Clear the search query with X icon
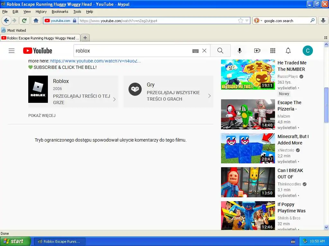 pos(204,51)
